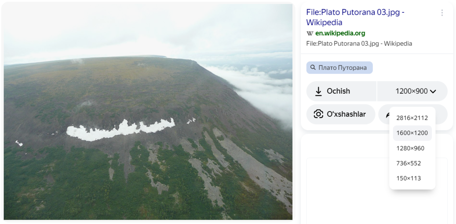Click the 1200×900 size selector

[x=411, y=91]
